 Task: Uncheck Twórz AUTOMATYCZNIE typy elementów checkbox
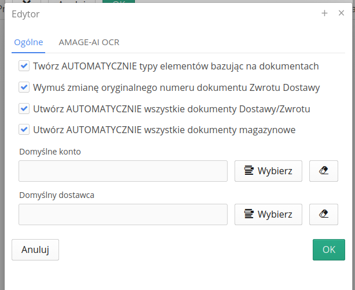tap(24, 67)
